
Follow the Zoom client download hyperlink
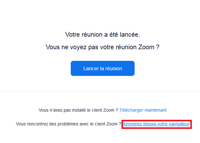[143, 110]
